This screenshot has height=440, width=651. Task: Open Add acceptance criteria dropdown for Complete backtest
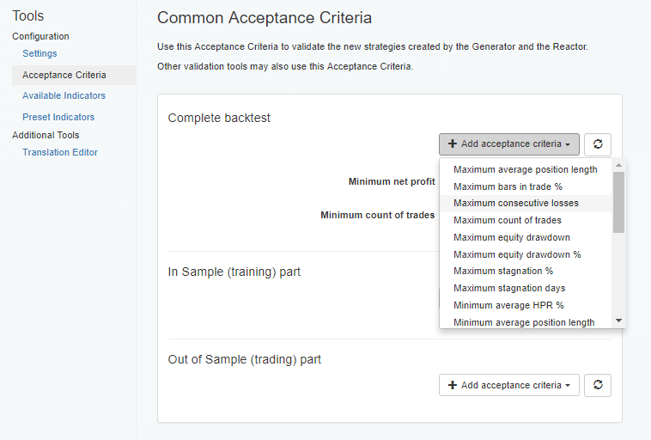[508, 144]
